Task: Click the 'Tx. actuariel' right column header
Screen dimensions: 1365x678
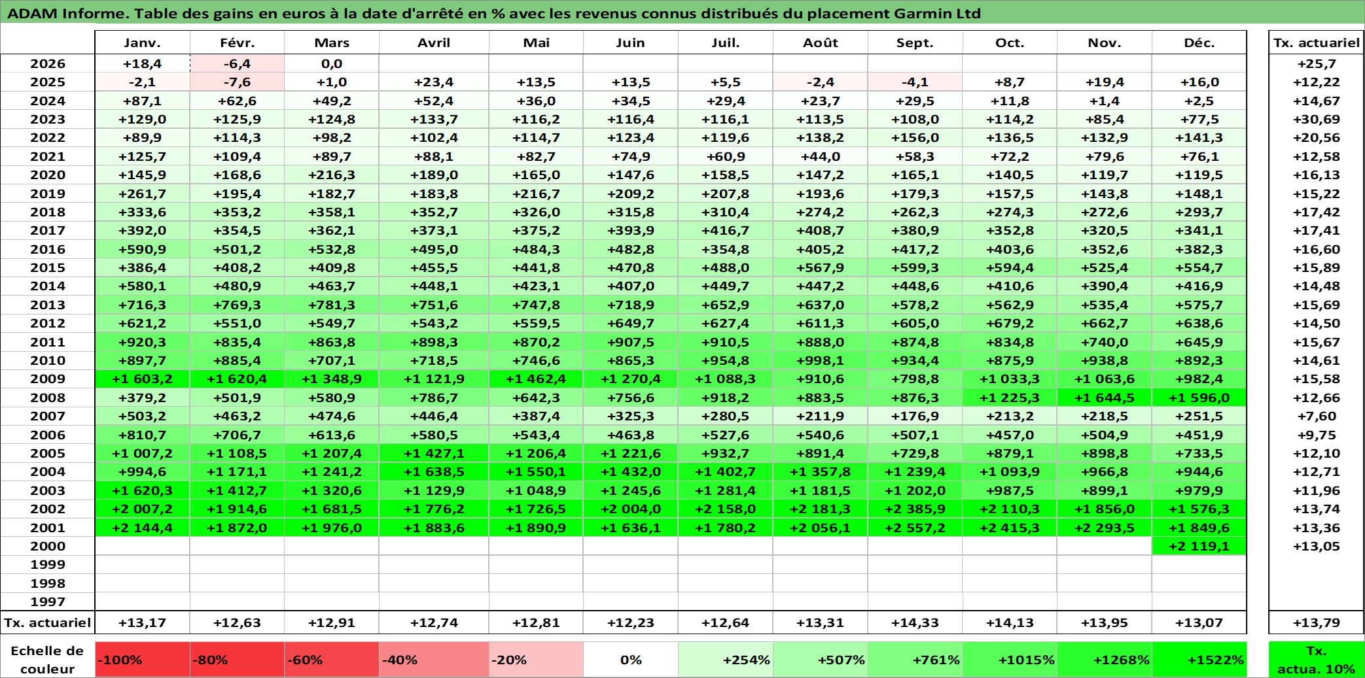Action: tap(1317, 42)
